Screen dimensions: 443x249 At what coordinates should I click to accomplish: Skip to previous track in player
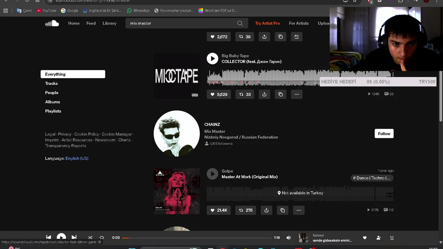point(49,238)
